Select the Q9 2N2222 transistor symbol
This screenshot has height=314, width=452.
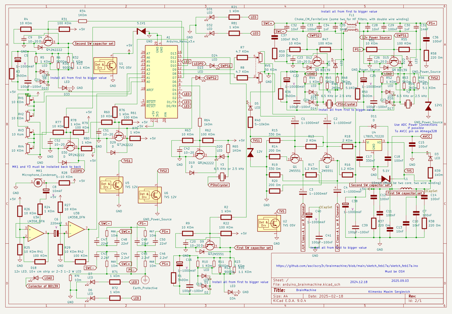pyautogui.click(x=71, y=147)
